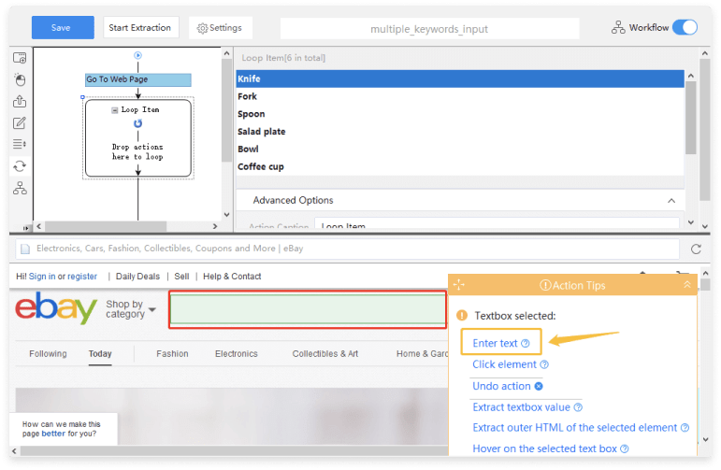721x470 pixels.
Task: Choose Extract outer HTML of selected element
Action: point(575,428)
